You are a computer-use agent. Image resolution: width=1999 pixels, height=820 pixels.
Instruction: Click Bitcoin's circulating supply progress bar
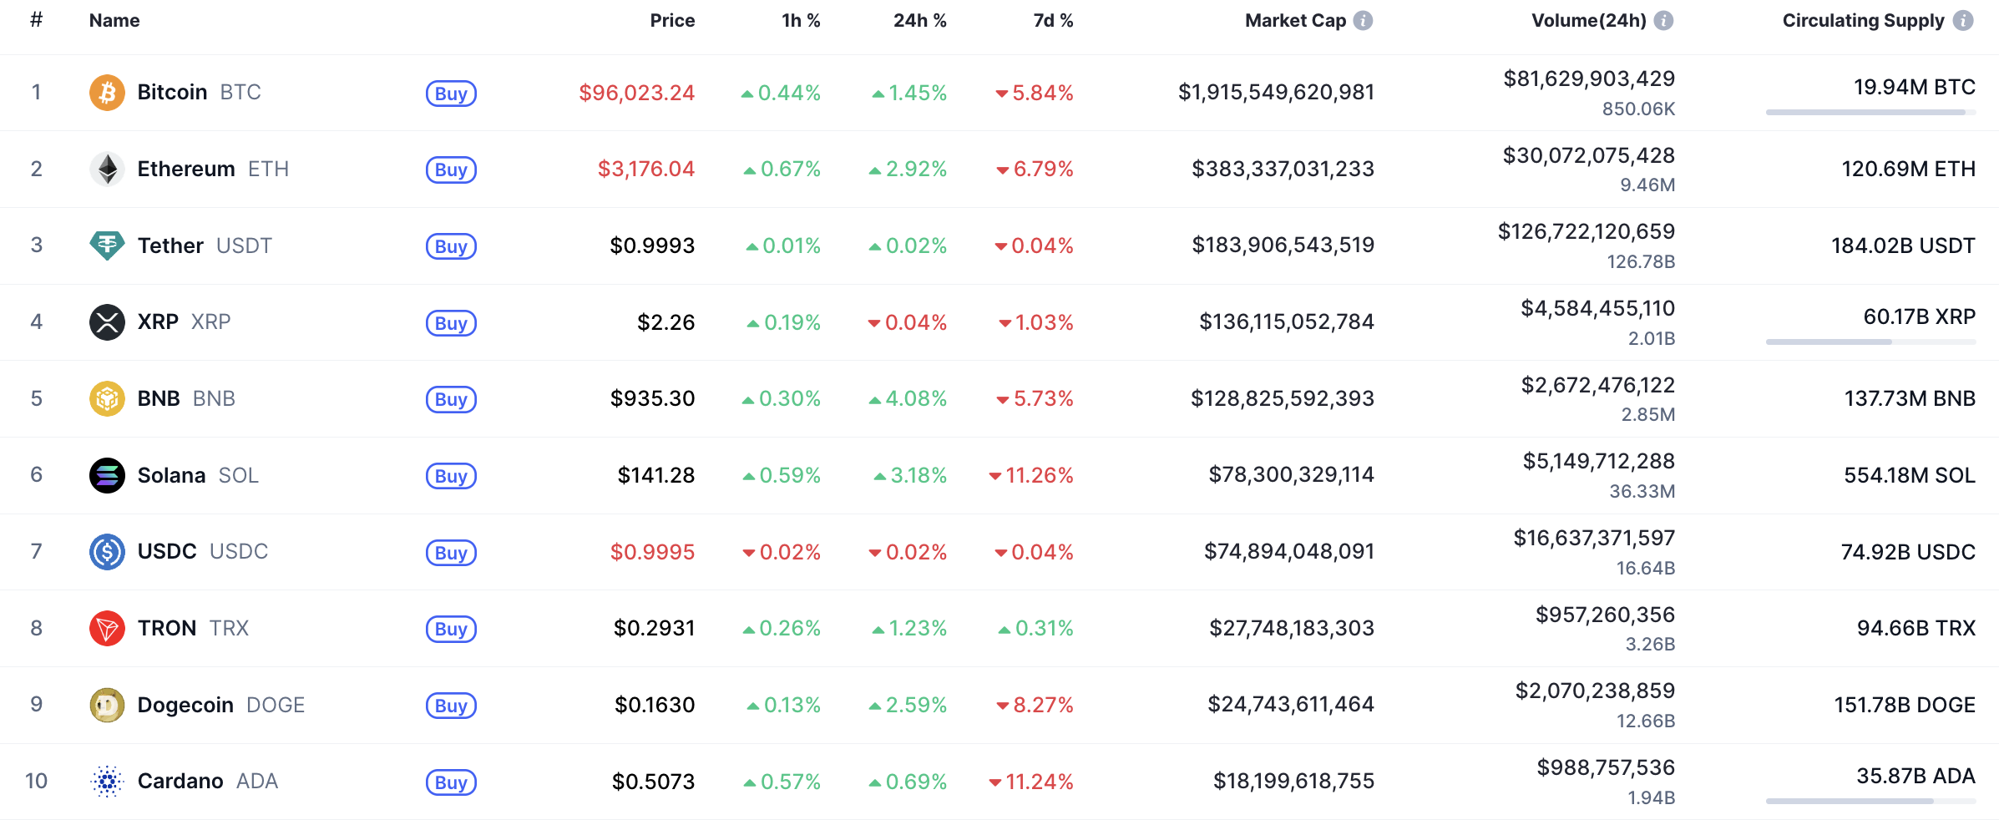pos(1870,112)
